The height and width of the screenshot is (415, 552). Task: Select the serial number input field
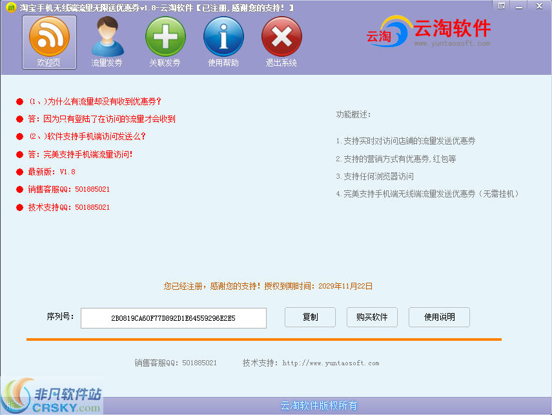tap(173, 318)
